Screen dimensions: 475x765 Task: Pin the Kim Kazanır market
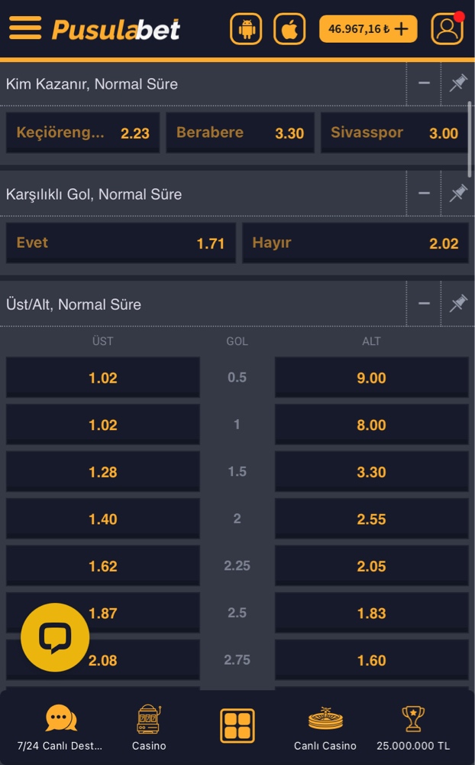(457, 83)
